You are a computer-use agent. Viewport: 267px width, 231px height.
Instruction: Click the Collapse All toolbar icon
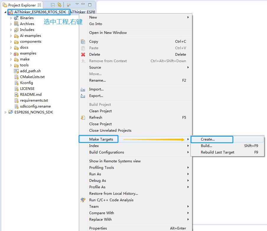click(53, 5)
